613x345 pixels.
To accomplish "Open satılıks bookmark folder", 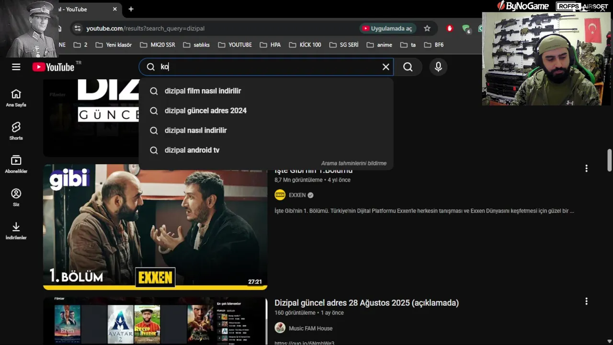I will tap(196, 45).
